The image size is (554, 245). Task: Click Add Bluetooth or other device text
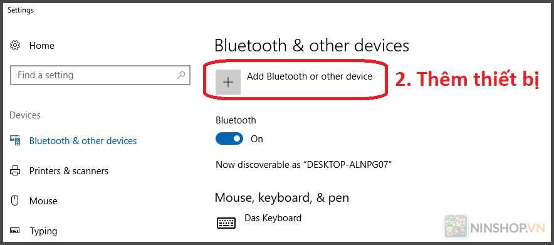click(310, 76)
